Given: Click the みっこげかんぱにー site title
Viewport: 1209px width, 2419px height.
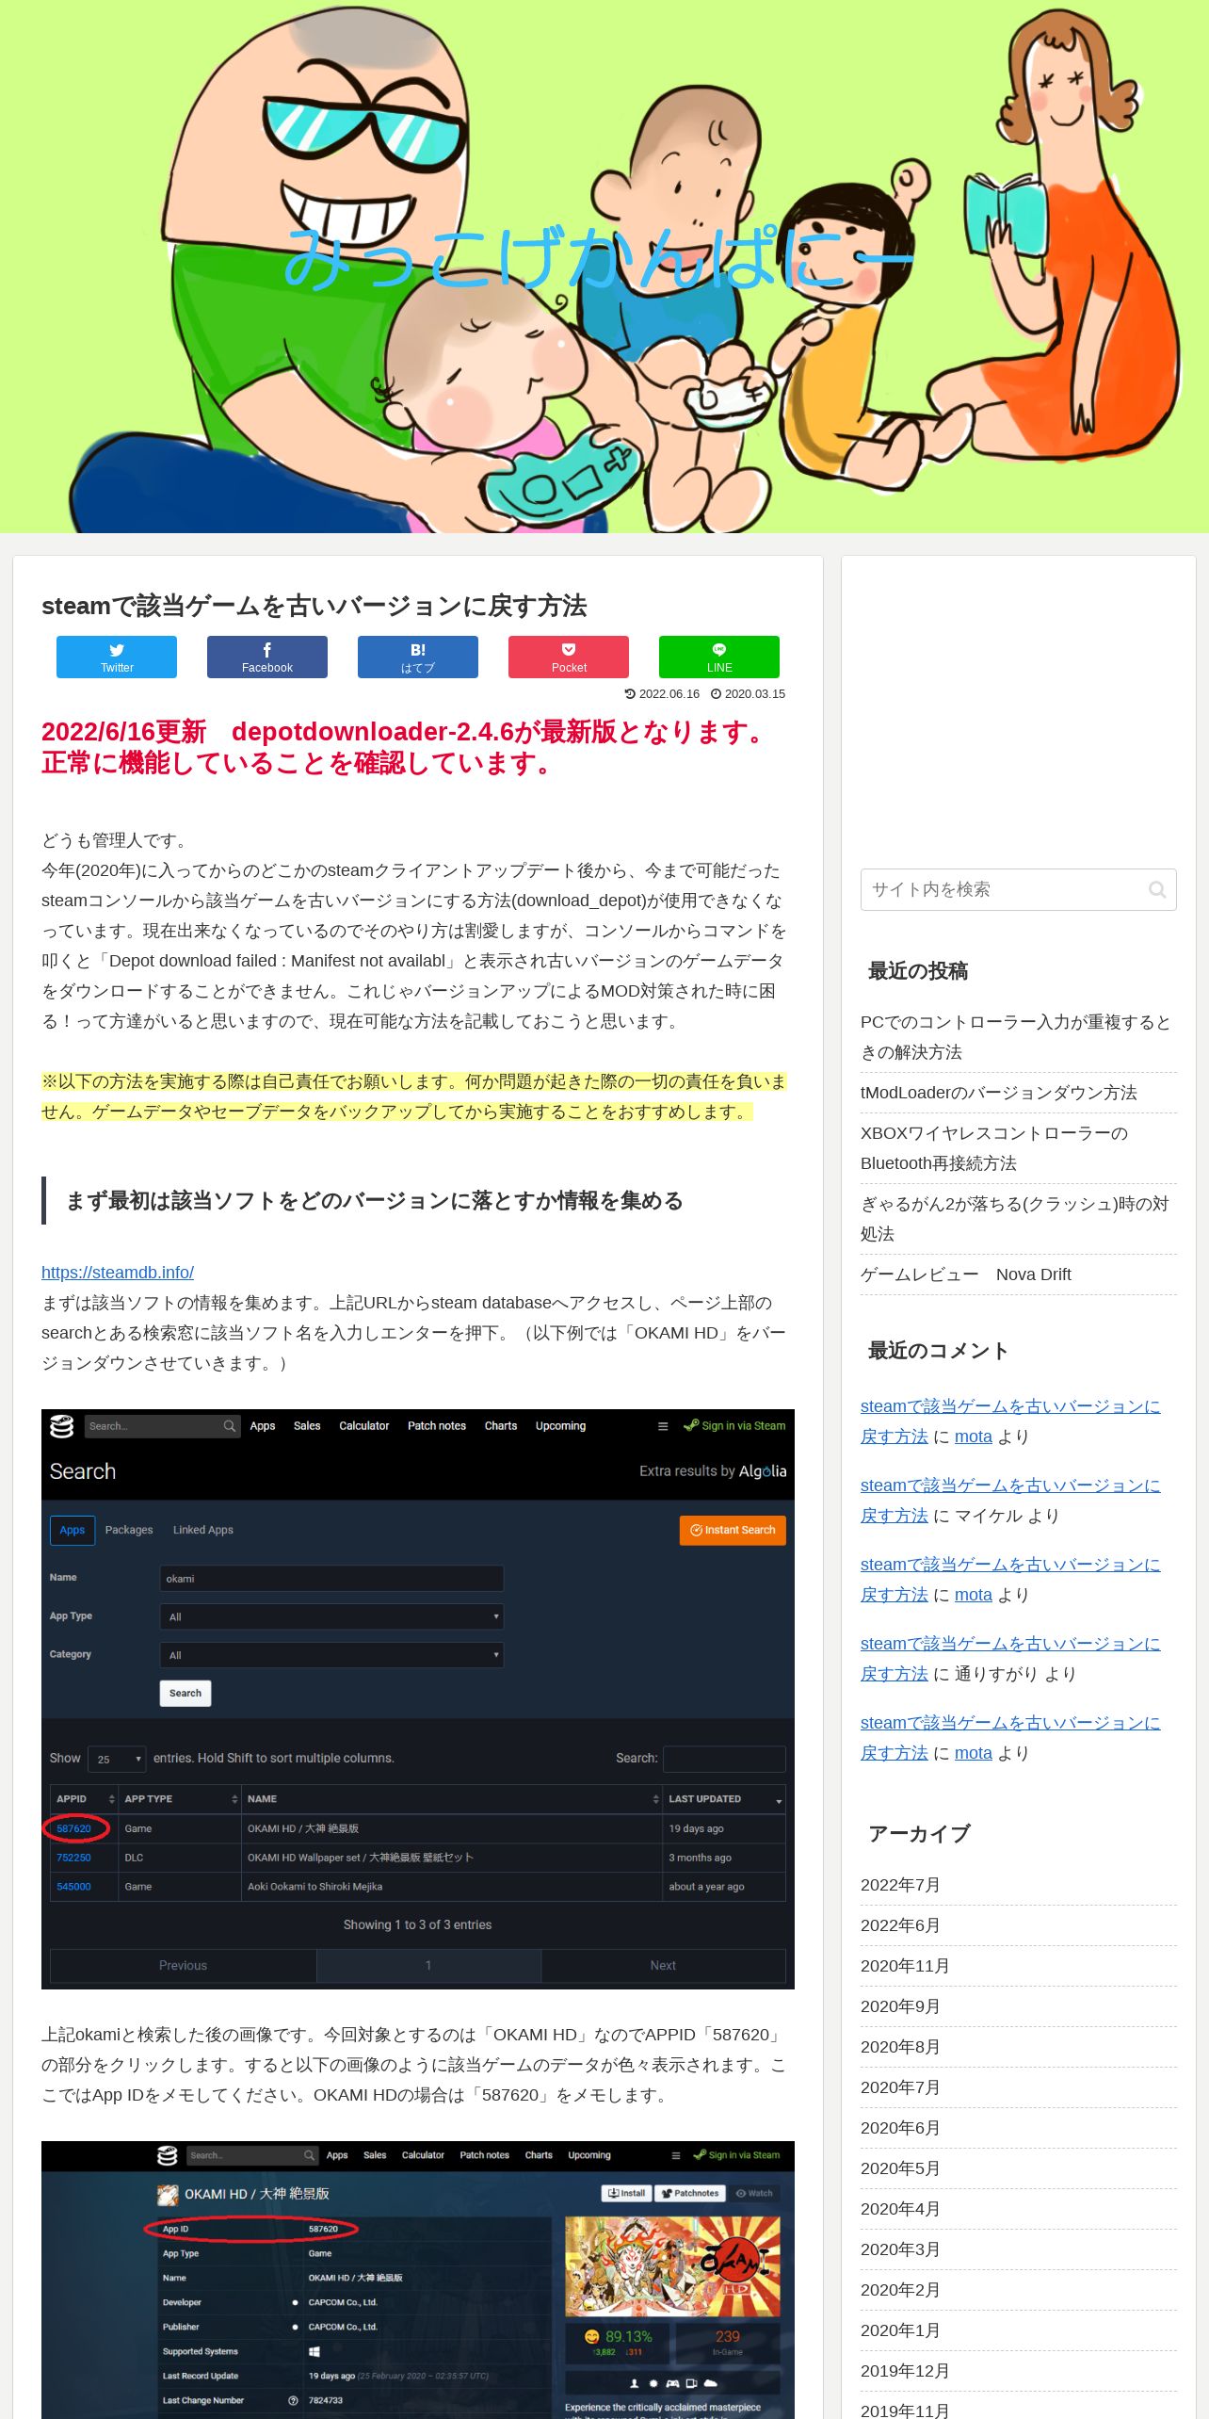Looking at the screenshot, I should [x=599, y=256].
